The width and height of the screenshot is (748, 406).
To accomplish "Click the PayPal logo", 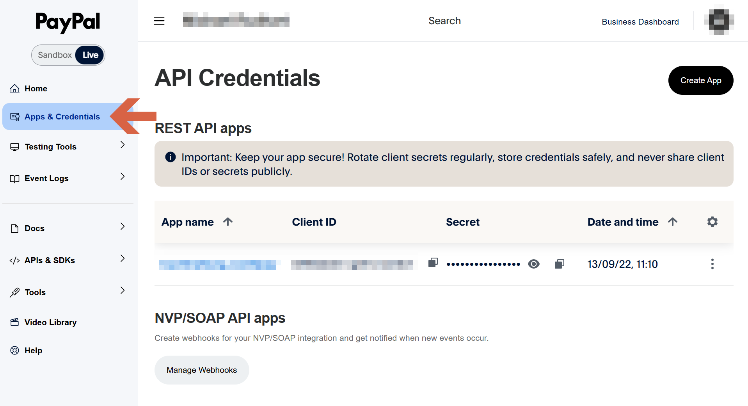I will coord(68,22).
